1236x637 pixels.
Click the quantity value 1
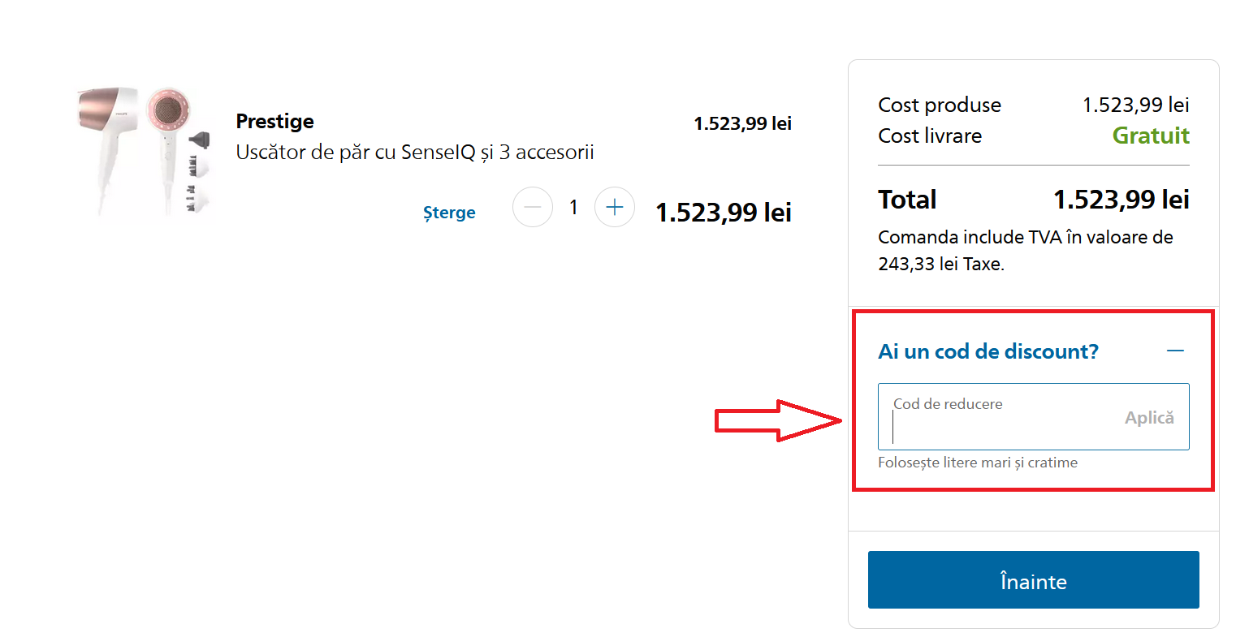(x=573, y=208)
